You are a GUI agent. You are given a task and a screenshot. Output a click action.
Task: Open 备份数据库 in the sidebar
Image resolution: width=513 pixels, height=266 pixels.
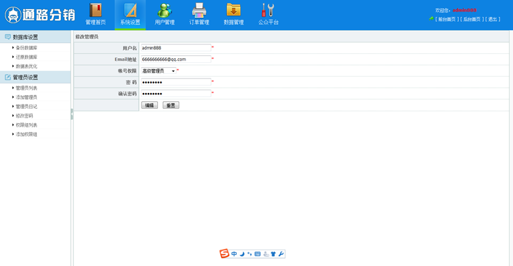pyautogui.click(x=27, y=48)
